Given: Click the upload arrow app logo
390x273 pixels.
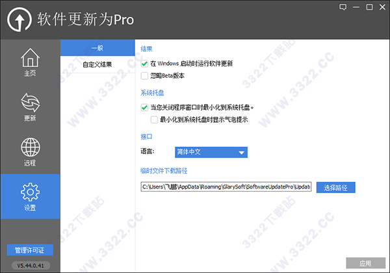Looking at the screenshot, I should (x=19, y=19).
